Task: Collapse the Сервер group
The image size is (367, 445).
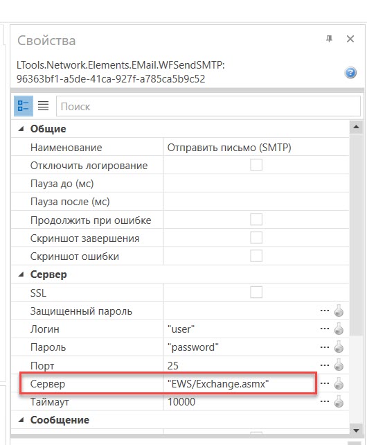Action: click(21, 274)
